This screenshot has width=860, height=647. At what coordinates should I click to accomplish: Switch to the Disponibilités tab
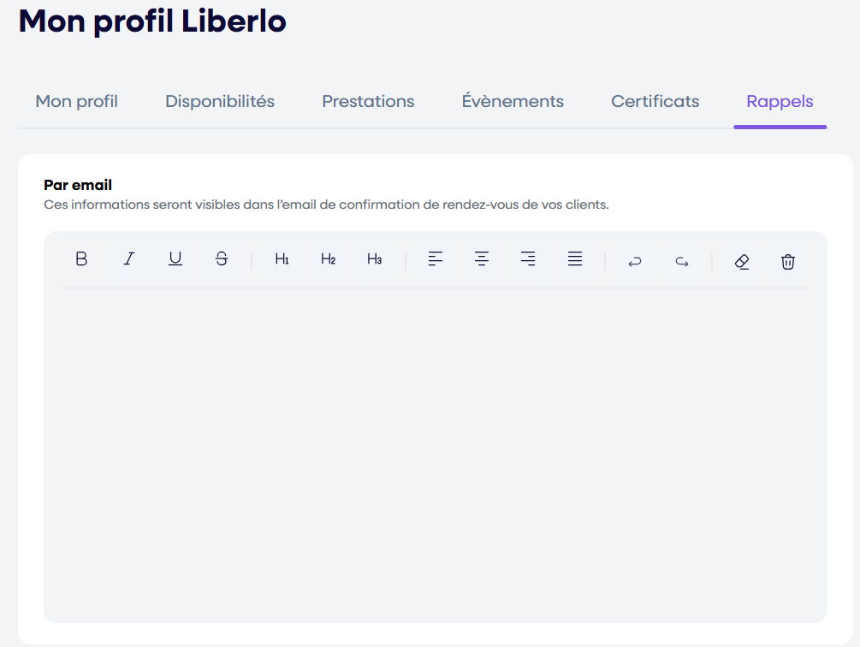tap(219, 101)
